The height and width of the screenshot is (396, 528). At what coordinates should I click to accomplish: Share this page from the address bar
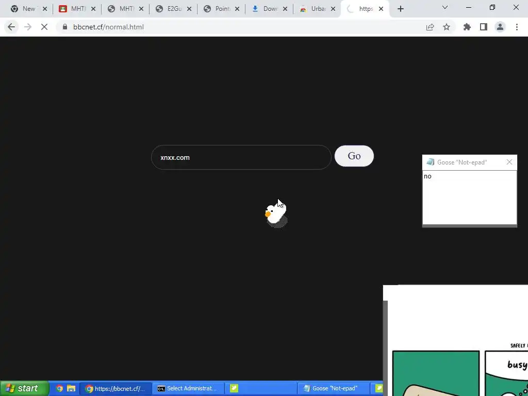(430, 27)
